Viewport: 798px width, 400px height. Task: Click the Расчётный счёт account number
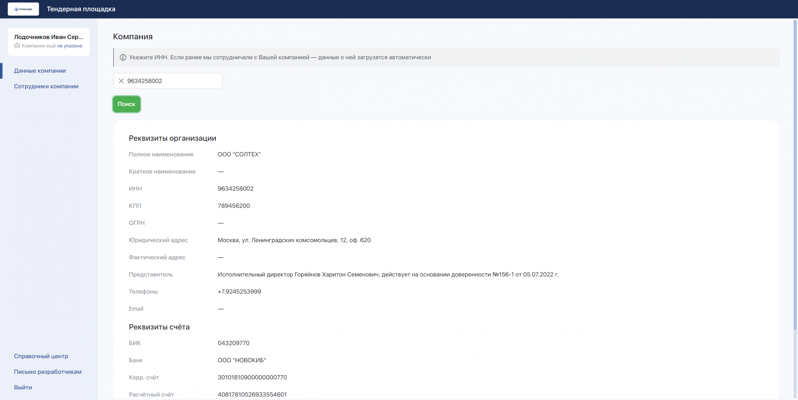coord(252,394)
